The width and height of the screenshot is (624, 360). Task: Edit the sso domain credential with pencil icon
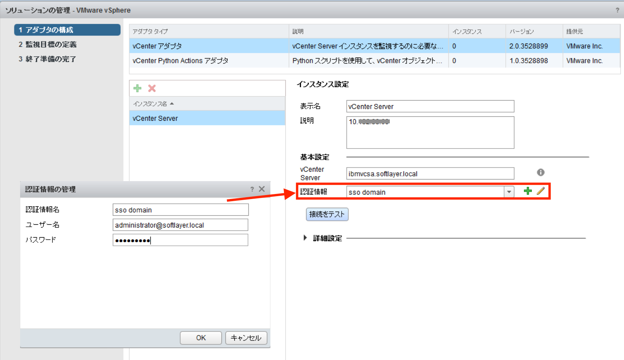pyautogui.click(x=540, y=191)
